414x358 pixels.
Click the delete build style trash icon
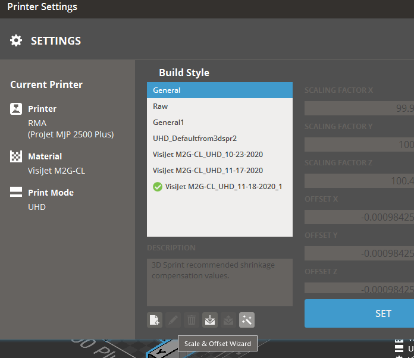pyautogui.click(x=192, y=320)
